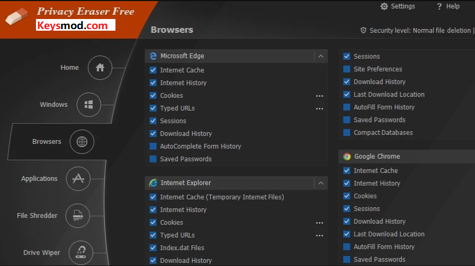
Task: Enable Saved Passwords above Compact Databases
Action: click(x=346, y=120)
